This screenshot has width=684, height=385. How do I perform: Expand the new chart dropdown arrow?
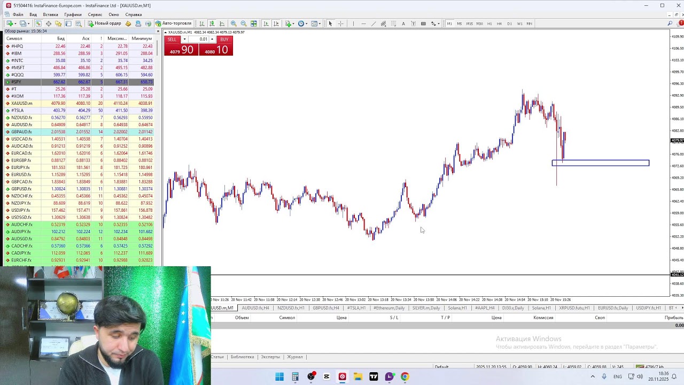point(15,24)
